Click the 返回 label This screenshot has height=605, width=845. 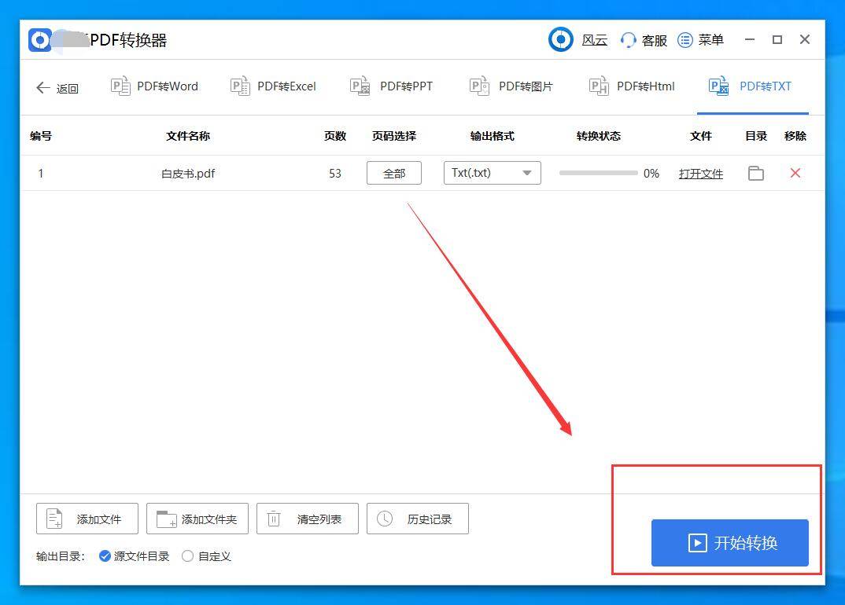pos(68,88)
